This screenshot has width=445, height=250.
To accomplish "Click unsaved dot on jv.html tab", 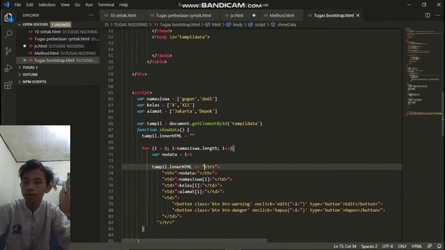I will [x=254, y=15].
